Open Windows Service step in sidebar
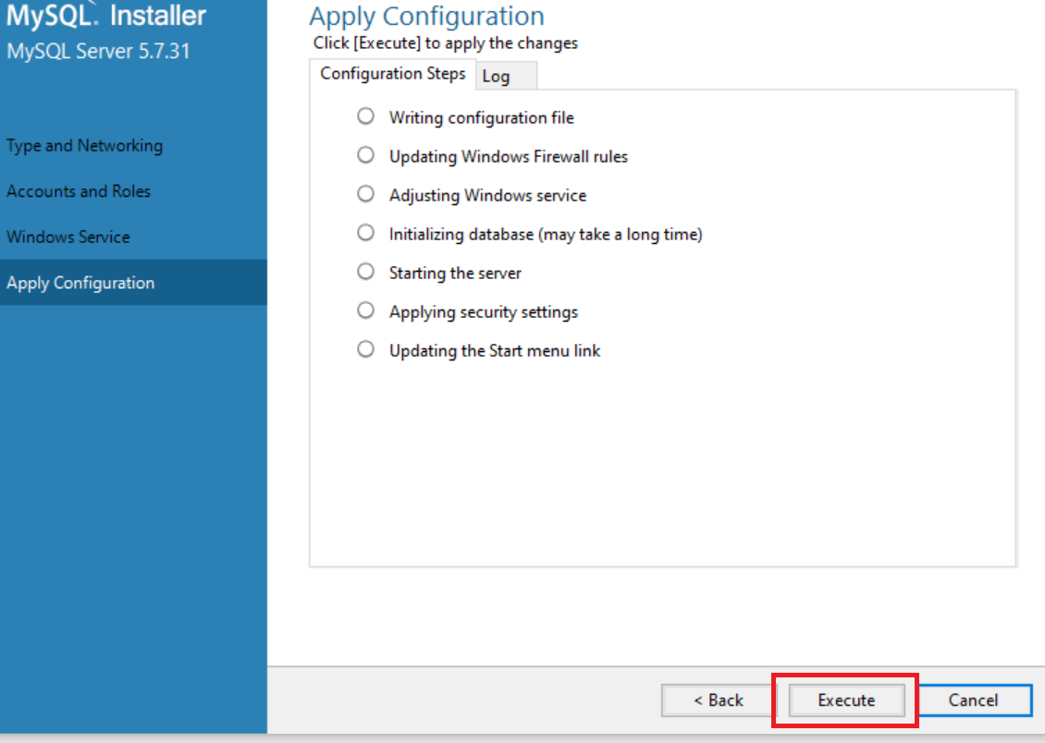This screenshot has width=1045, height=743. 68,237
